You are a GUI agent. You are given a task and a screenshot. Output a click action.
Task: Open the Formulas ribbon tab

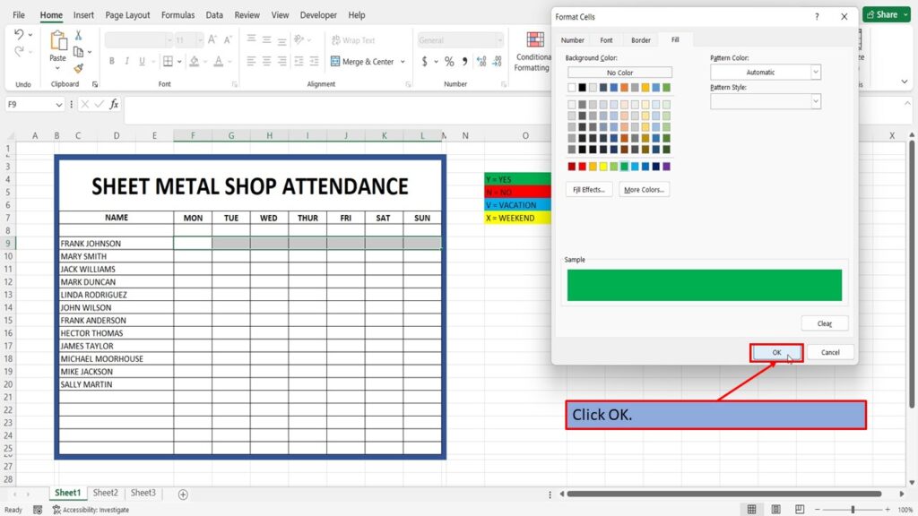(178, 15)
